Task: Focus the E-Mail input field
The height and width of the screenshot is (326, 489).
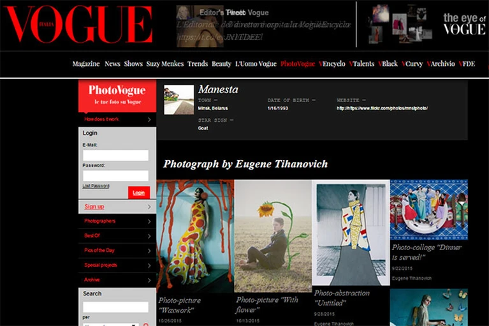Action: (x=115, y=156)
